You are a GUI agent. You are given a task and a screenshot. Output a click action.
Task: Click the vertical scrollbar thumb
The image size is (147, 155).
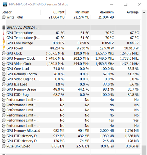pos(144,150)
